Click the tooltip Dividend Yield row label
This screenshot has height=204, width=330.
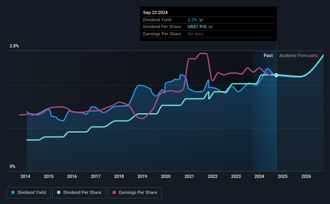point(157,20)
